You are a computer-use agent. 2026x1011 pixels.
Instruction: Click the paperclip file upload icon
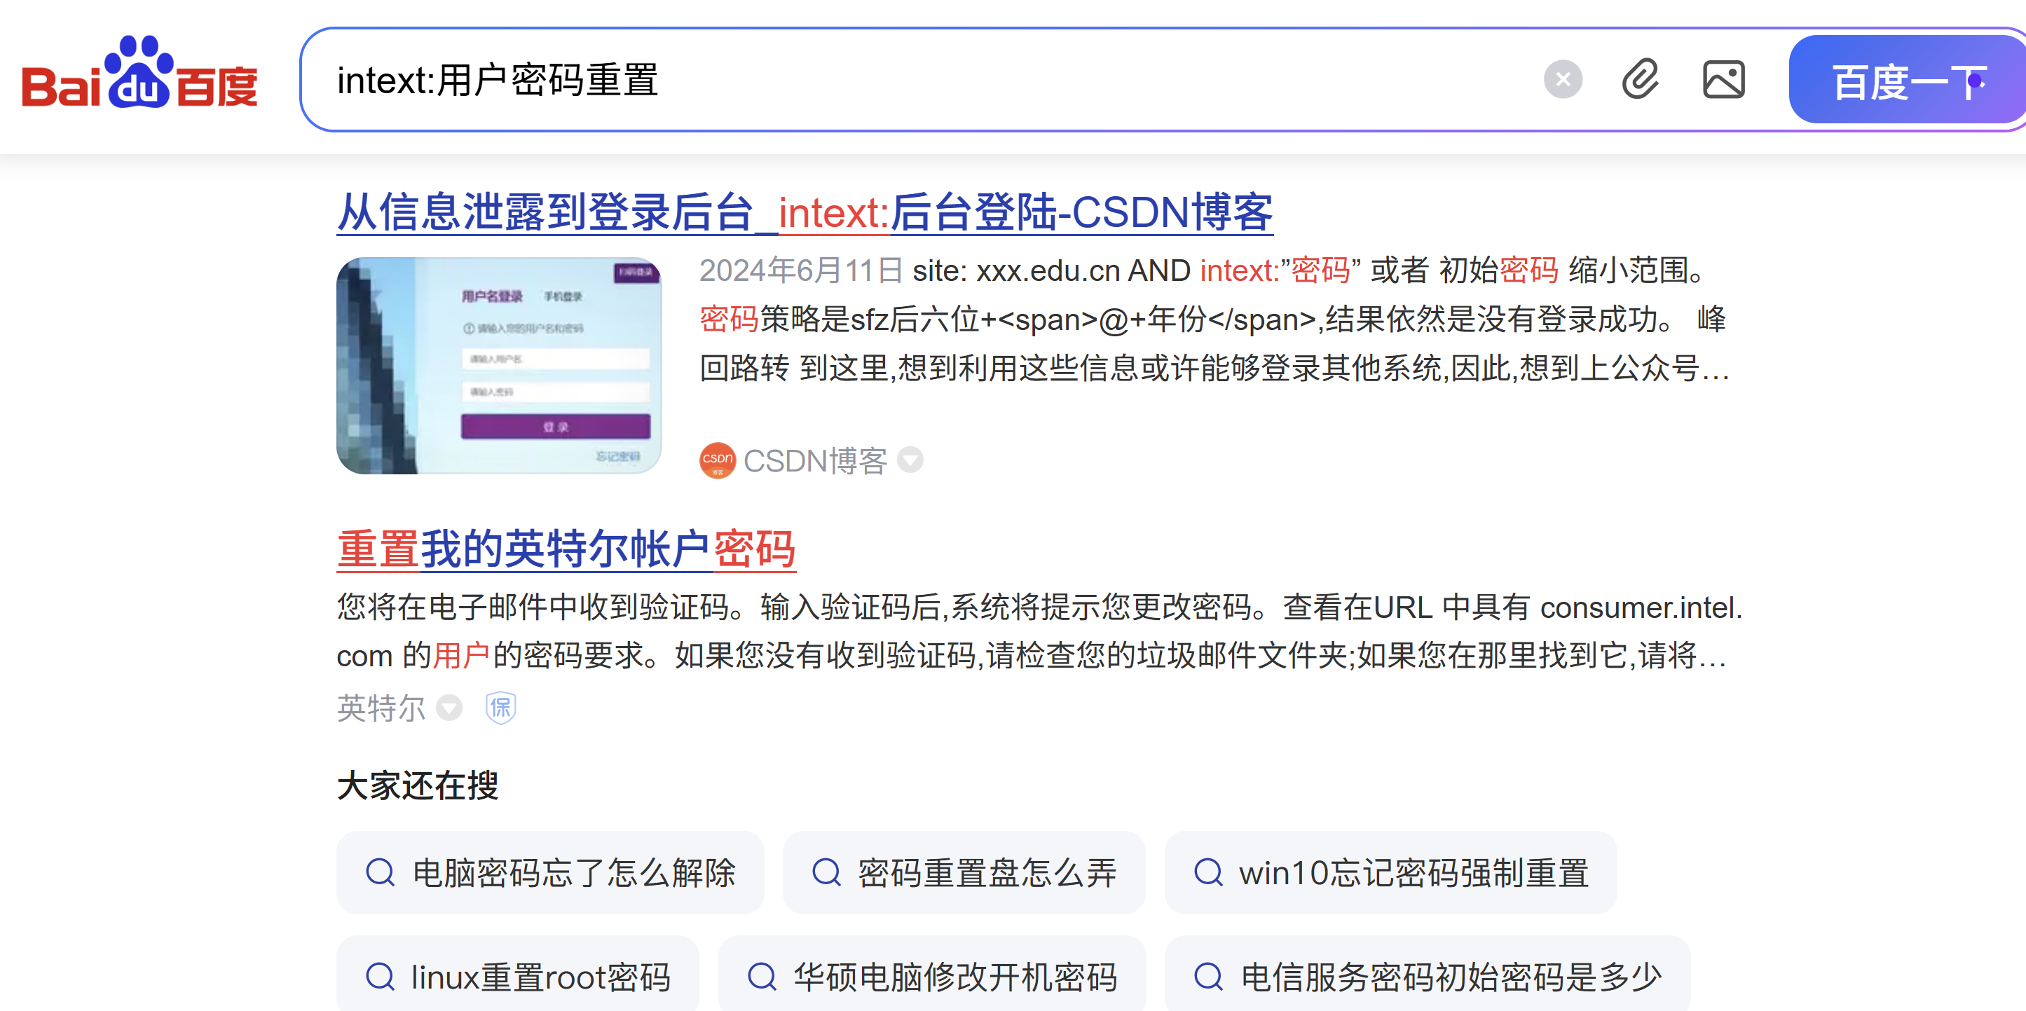(1641, 79)
